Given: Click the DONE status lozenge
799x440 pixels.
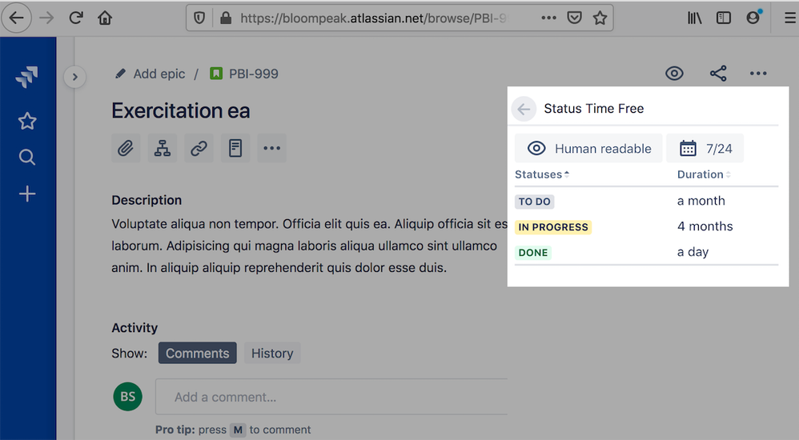Looking at the screenshot, I should point(533,253).
